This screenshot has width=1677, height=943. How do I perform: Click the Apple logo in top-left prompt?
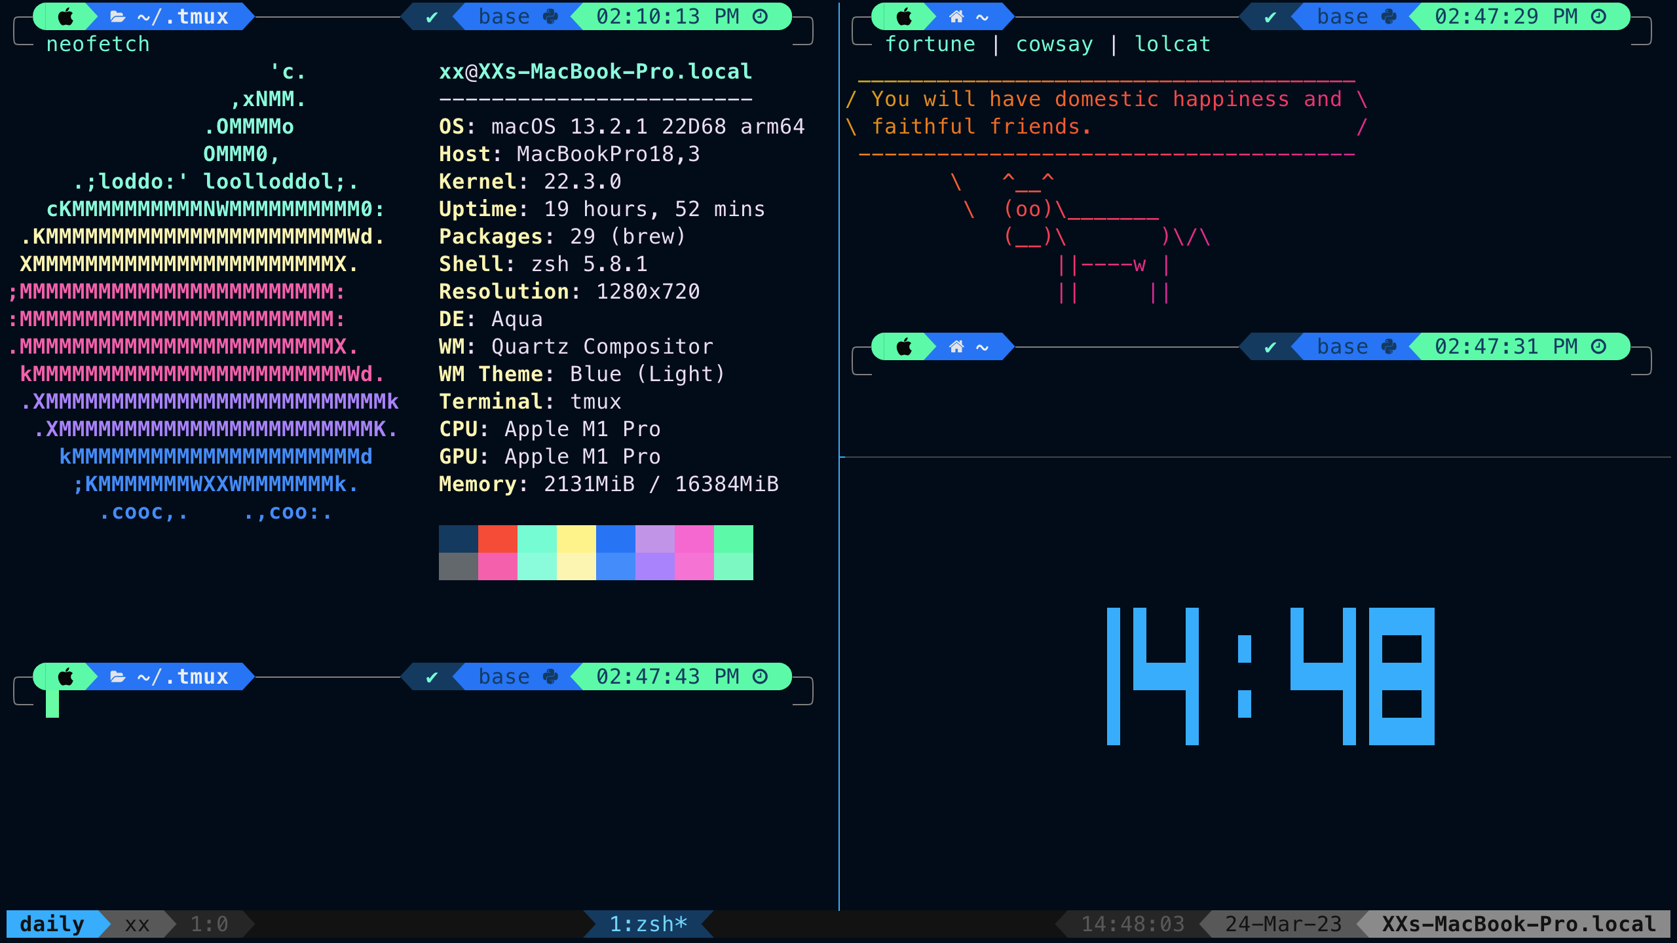coord(66,16)
